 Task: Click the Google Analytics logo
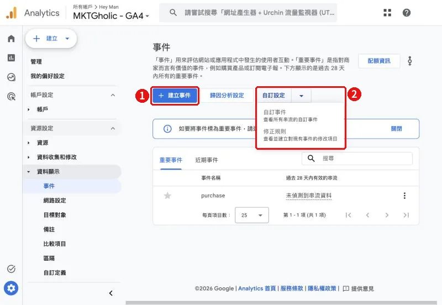point(12,13)
